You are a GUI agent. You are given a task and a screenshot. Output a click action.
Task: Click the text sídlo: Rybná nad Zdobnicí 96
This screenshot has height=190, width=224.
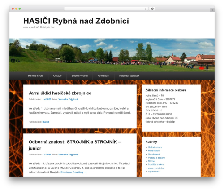coord(161,118)
